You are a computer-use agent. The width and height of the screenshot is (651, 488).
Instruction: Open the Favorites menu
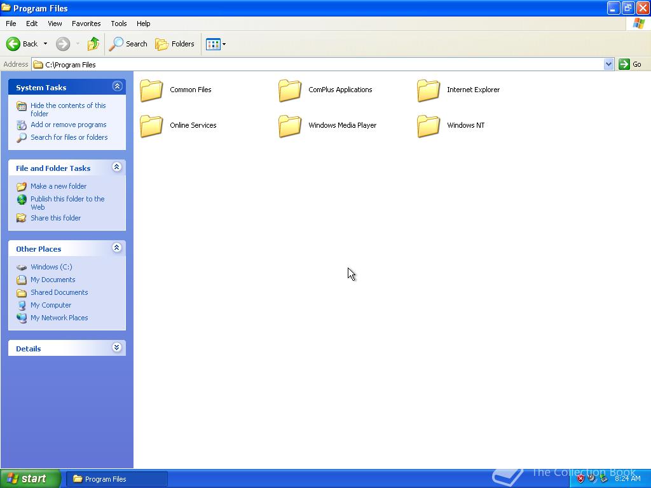(x=86, y=24)
